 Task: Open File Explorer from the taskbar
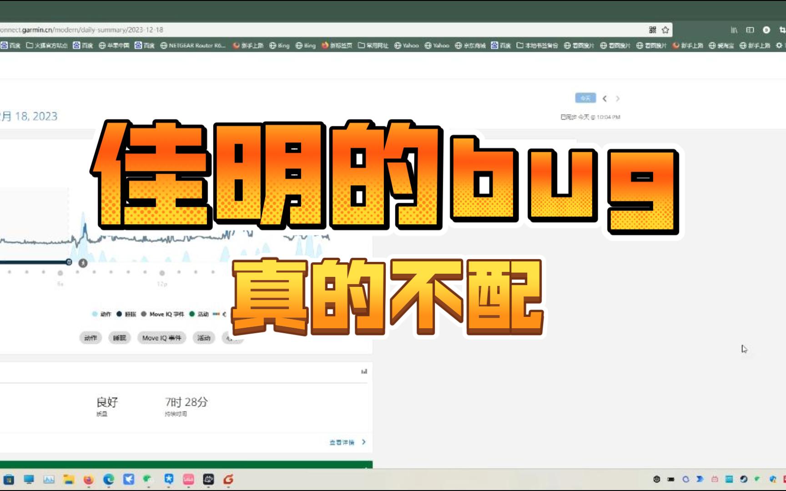click(x=69, y=479)
